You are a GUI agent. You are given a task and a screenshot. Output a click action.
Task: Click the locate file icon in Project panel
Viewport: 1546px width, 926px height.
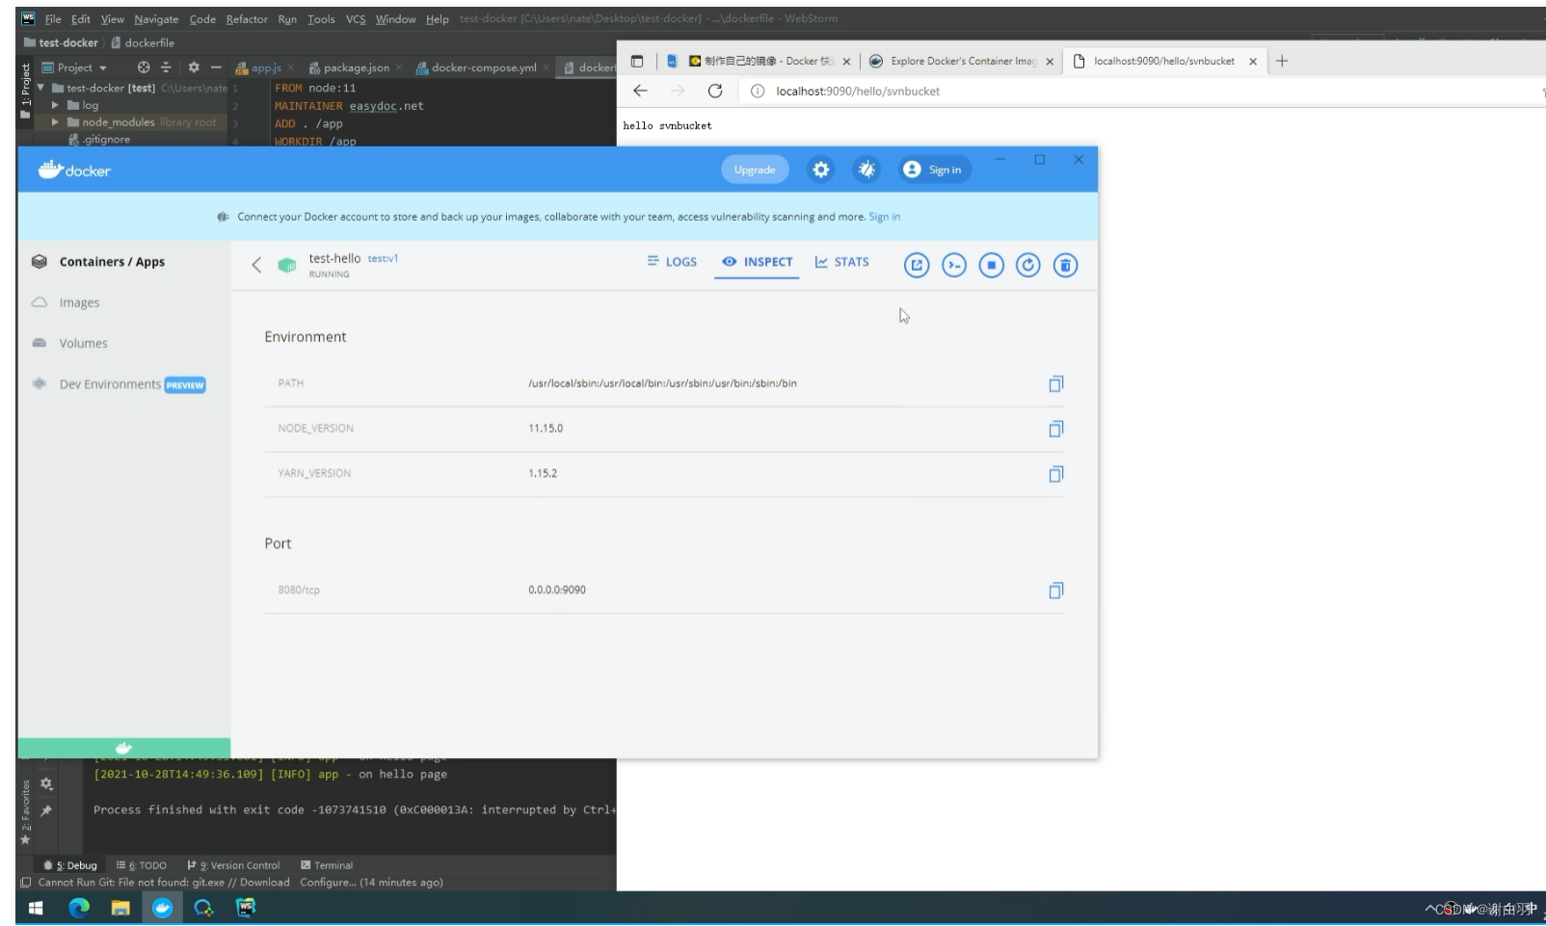[144, 67]
